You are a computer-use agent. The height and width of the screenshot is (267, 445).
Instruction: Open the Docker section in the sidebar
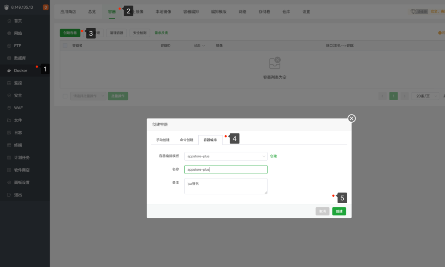pyautogui.click(x=20, y=69)
